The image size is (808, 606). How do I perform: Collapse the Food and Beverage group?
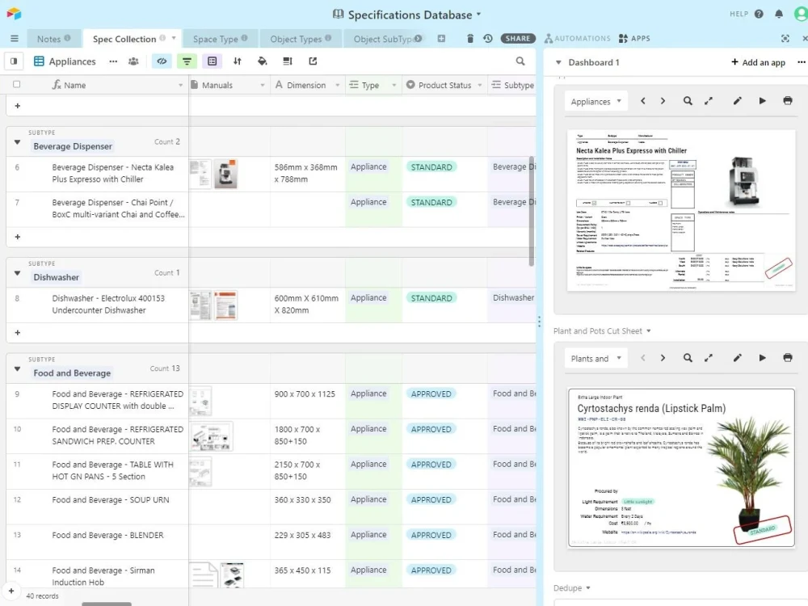[17, 369]
